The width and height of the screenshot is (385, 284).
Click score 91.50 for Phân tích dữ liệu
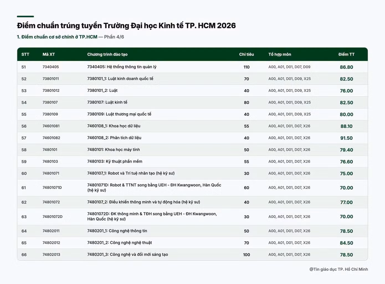(x=346, y=138)
